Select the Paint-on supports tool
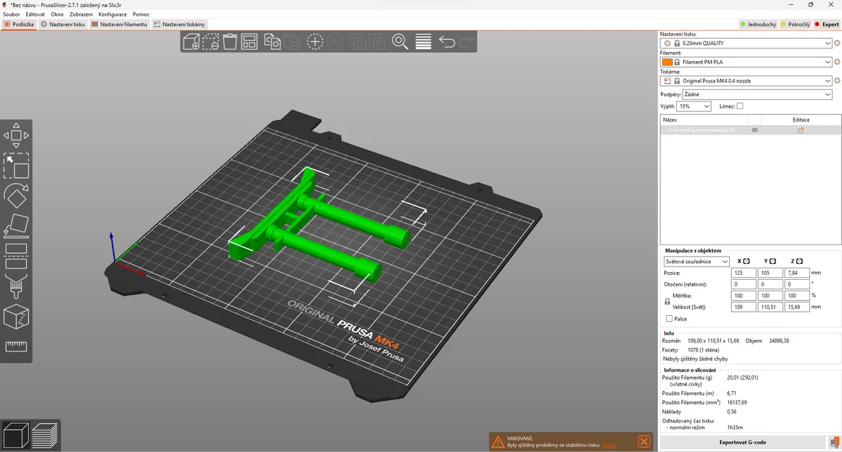This screenshot has height=452, width=842. pyautogui.click(x=16, y=286)
